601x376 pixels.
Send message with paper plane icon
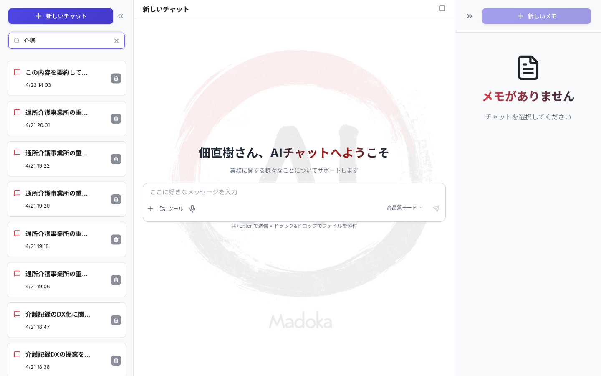point(436,208)
